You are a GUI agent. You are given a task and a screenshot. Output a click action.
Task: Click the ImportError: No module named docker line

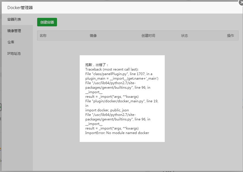click(x=117, y=133)
